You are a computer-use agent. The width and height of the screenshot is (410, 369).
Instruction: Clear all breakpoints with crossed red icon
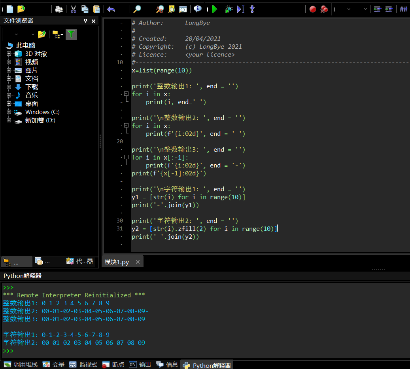324,9
